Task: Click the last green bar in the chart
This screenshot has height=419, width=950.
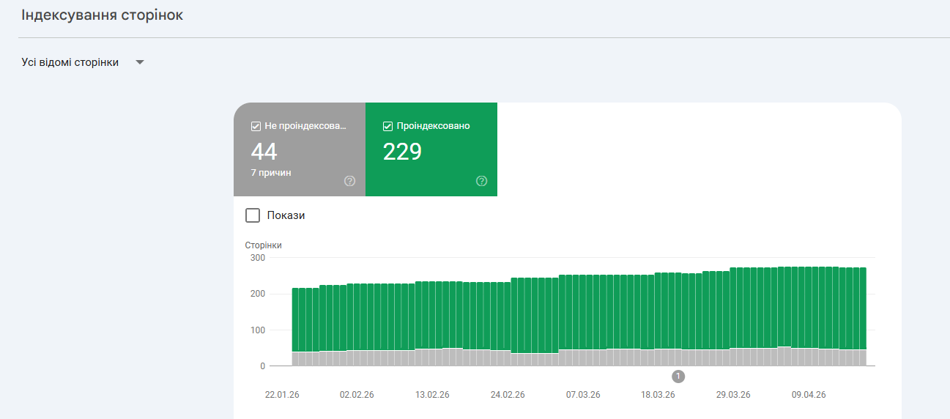Action: coord(862,308)
